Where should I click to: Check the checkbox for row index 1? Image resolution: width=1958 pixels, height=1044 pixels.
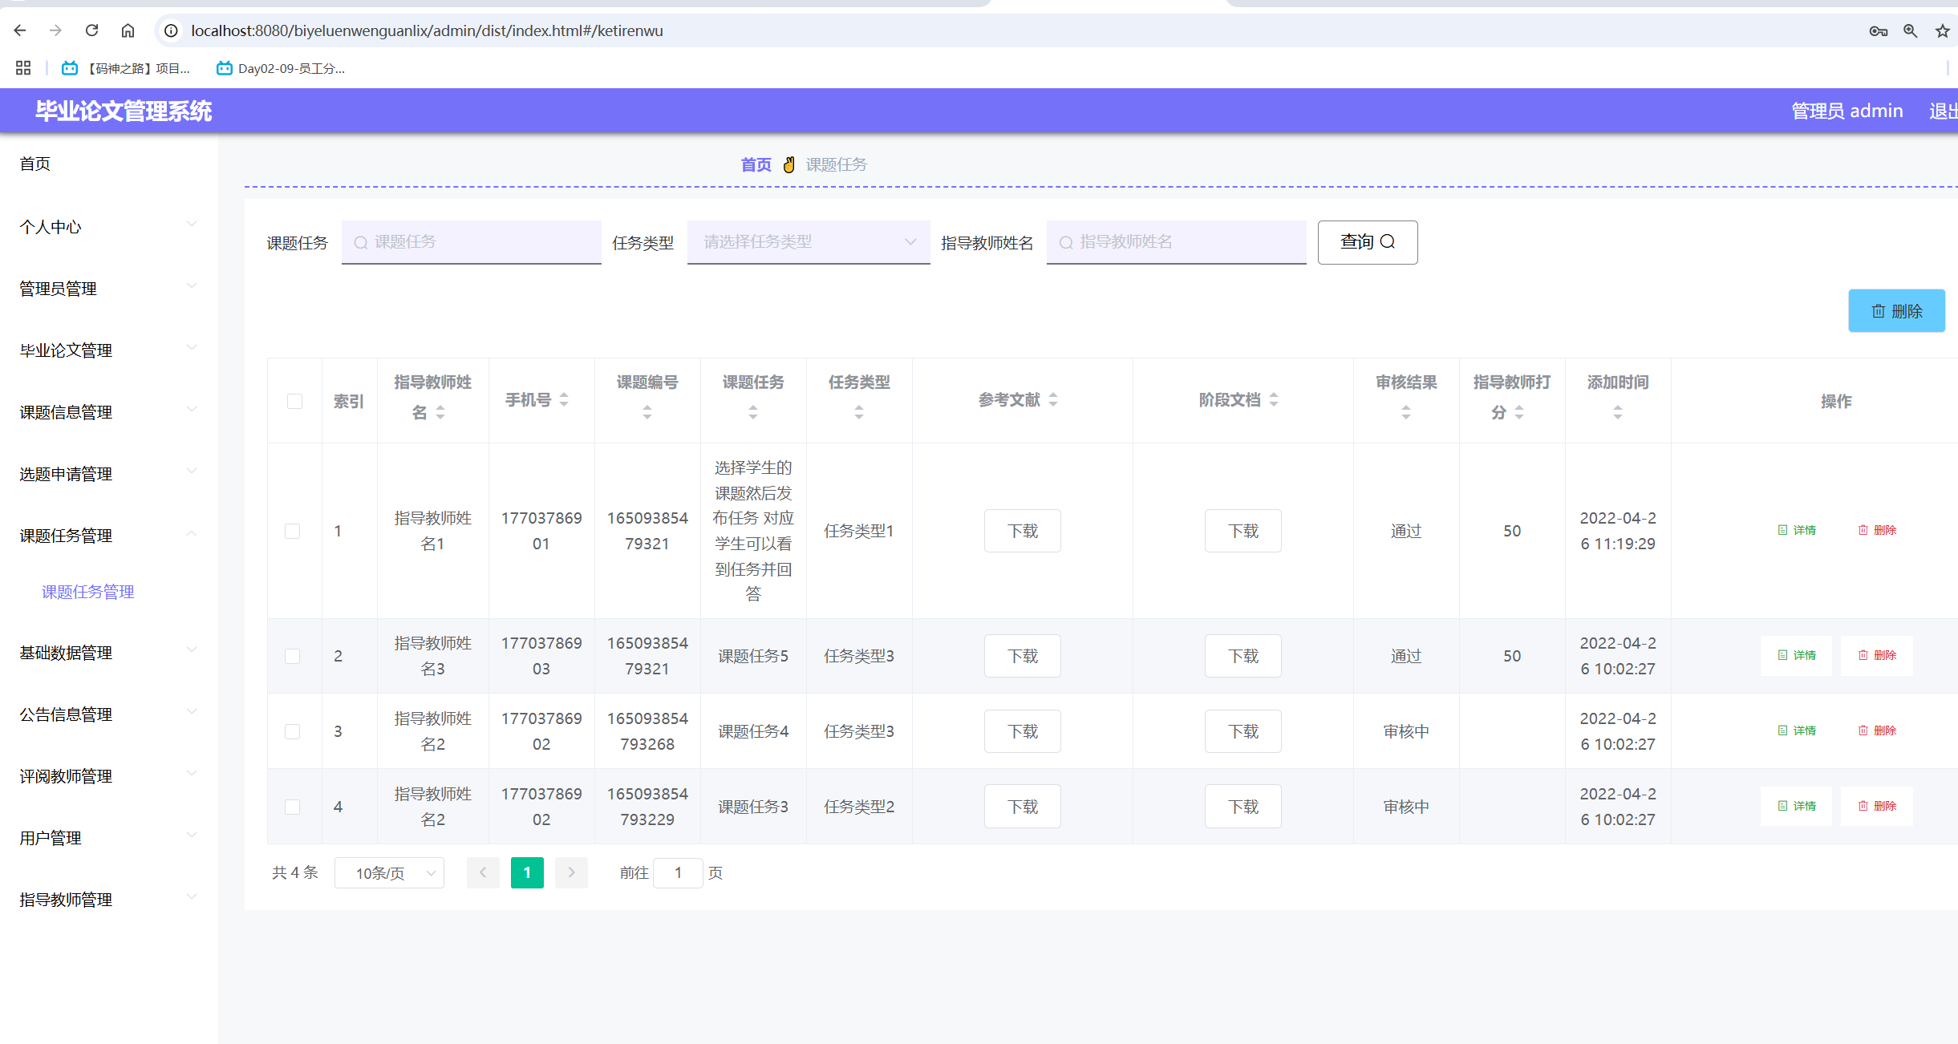coord(293,531)
